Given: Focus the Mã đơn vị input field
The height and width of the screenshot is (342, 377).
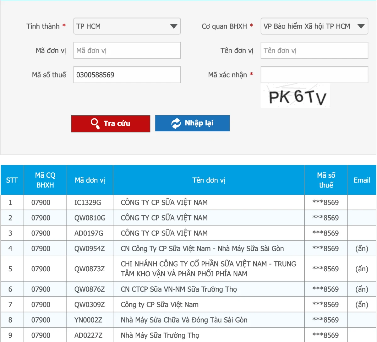Looking at the screenshot, I should [x=127, y=50].
